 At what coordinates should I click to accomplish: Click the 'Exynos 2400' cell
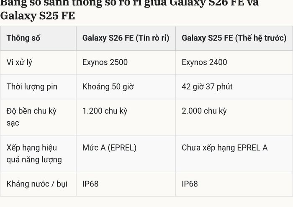(204, 62)
